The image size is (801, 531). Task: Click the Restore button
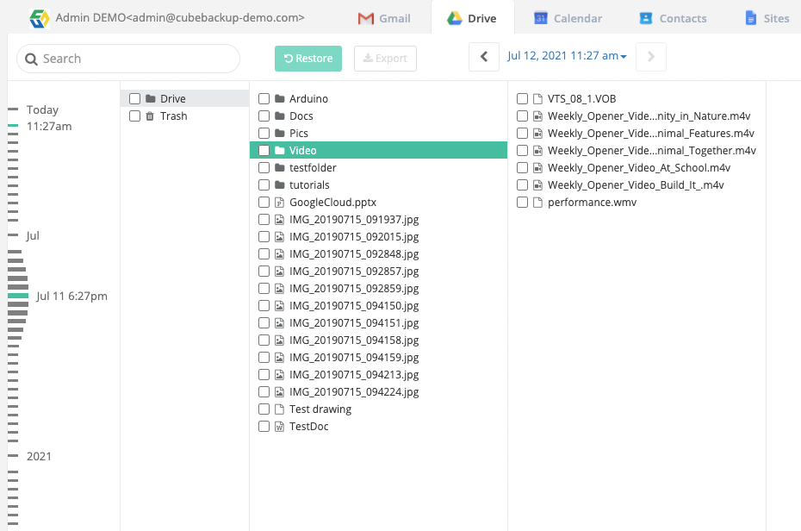(308, 59)
